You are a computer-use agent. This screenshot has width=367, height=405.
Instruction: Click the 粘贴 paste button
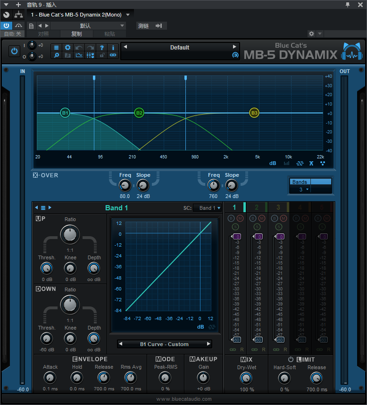pyautogui.click(x=109, y=34)
